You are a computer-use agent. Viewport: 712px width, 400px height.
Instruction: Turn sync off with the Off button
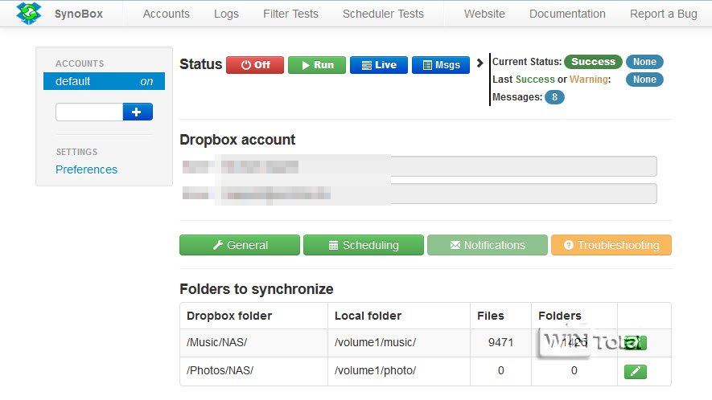pyautogui.click(x=255, y=65)
